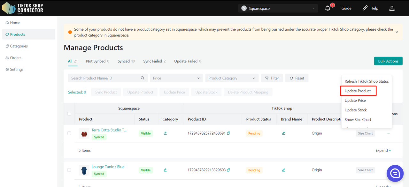409x187 pixels.
Task: Choose Refresh TikTok Shop Status
Action: pos(367,81)
